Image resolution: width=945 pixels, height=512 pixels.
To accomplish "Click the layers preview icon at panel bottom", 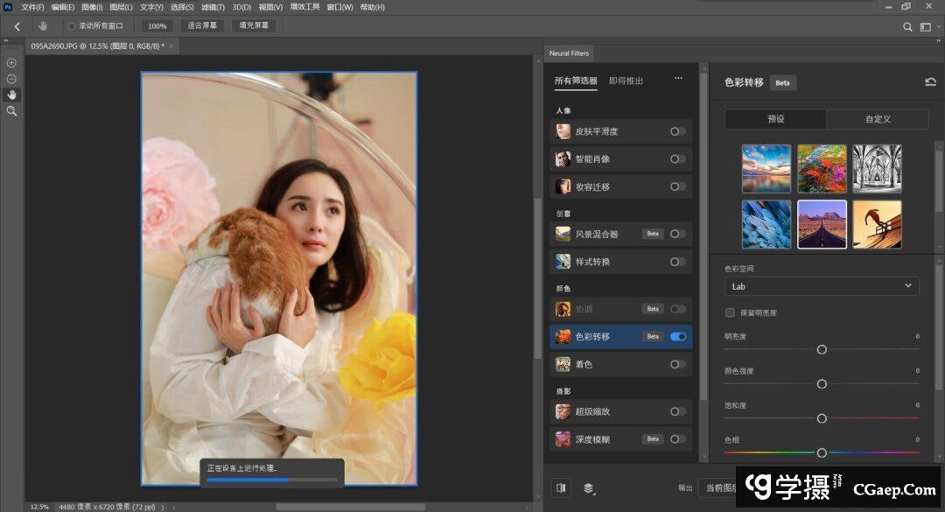I will click(x=589, y=487).
